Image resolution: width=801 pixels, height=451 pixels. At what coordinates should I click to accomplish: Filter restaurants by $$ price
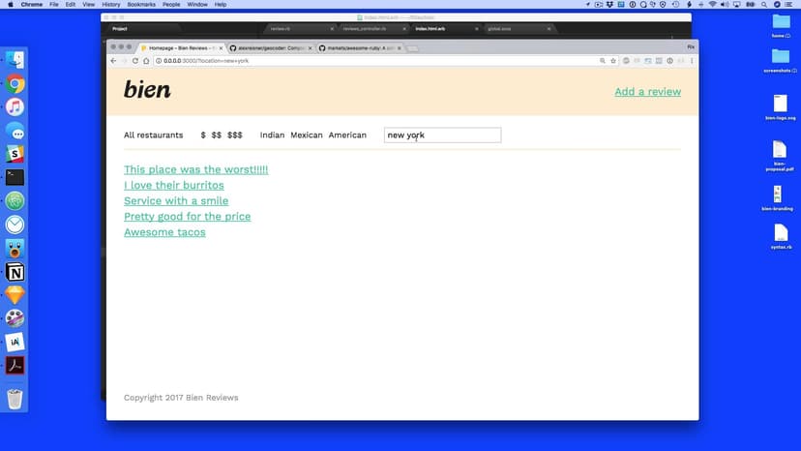(216, 135)
